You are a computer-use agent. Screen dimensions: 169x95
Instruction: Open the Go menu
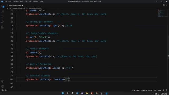point(26,2)
